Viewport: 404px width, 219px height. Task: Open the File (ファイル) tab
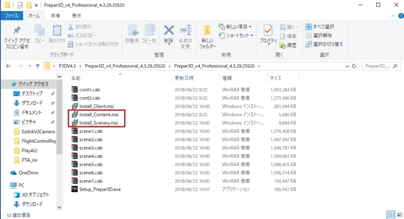pyautogui.click(x=12, y=16)
